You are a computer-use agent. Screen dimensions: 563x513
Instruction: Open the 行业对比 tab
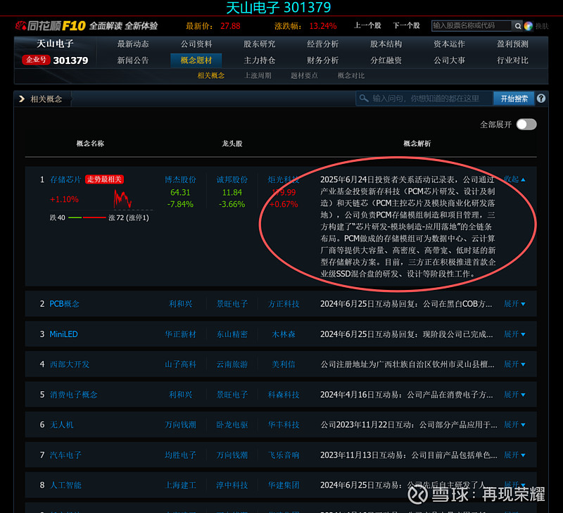tap(512, 61)
